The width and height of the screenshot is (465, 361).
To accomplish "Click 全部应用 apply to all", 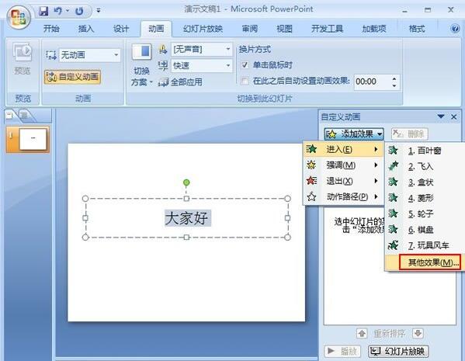I will tap(181, 82).
